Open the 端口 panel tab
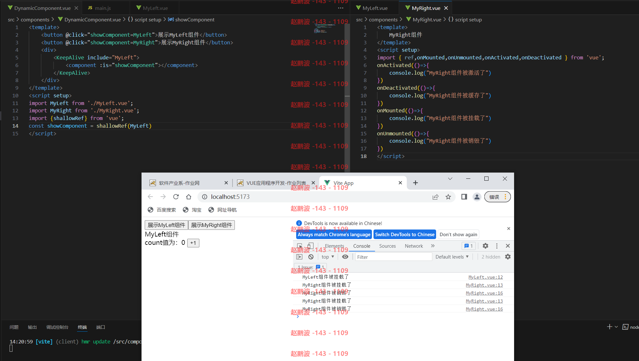The height and width of the screenshot is (361, 639). [101, 327]
